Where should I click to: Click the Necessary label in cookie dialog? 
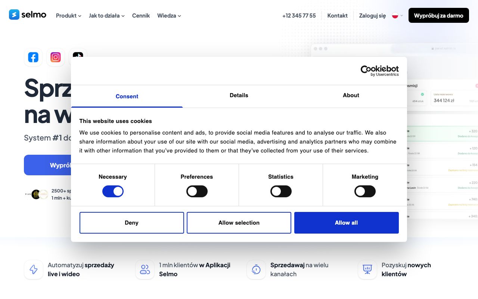[113, 177]
